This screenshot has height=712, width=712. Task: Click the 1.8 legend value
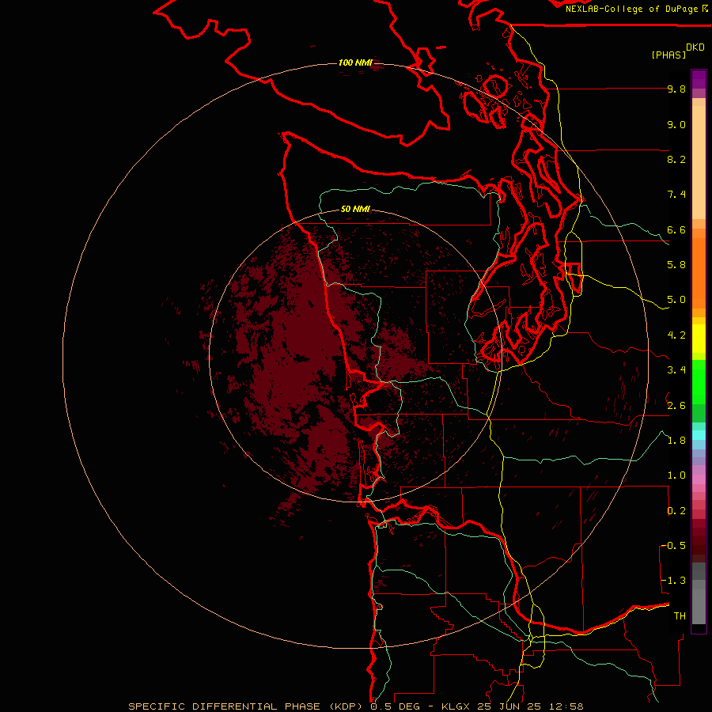(676, 441)
